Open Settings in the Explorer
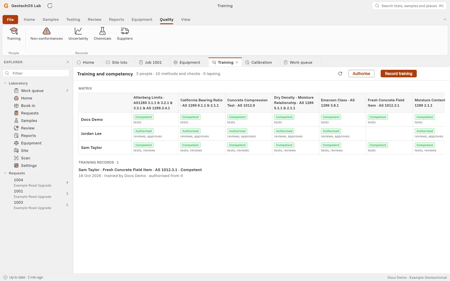The width and height of the screenshot is (450, 281). point(36,166)
